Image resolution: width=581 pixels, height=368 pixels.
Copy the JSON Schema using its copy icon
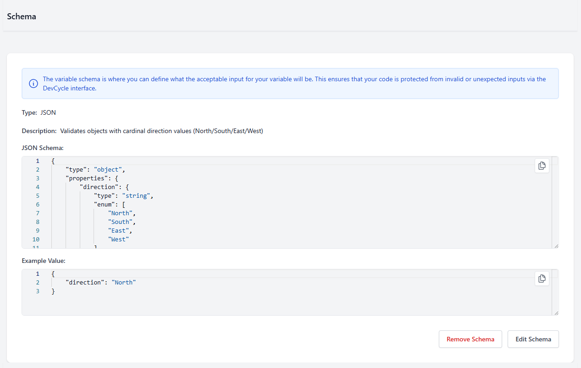[542, 166]
